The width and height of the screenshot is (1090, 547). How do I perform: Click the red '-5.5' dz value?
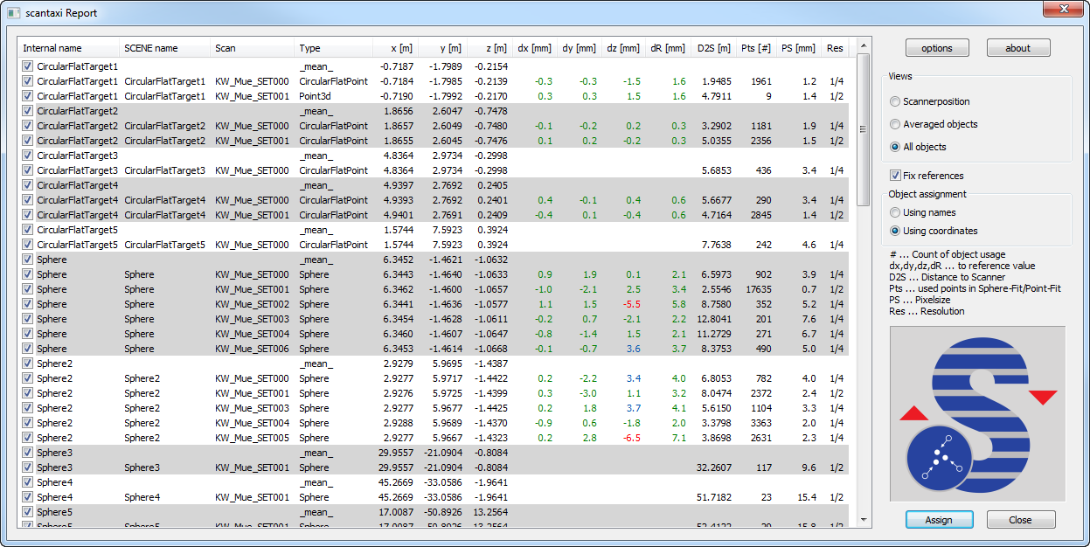(631, 304)
